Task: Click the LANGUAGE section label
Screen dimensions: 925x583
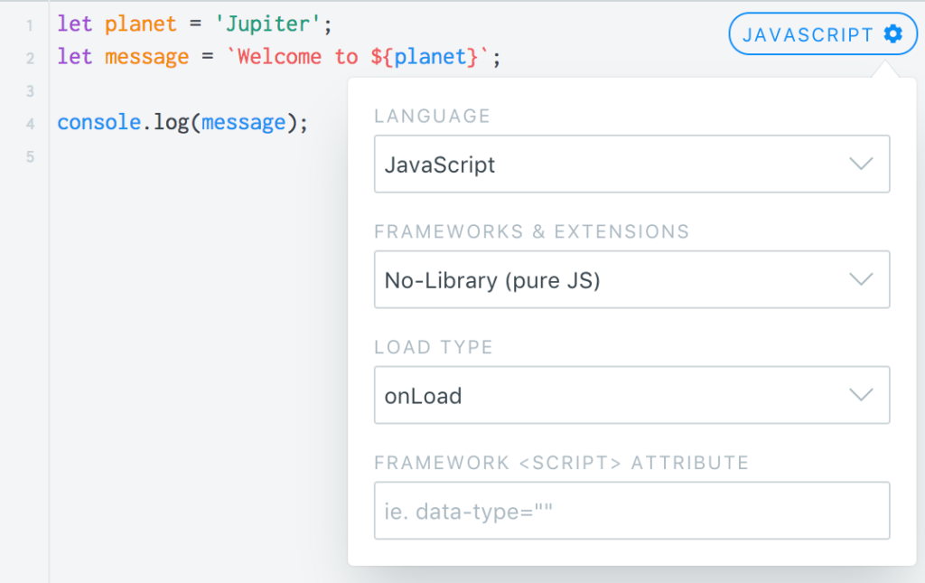Action: click(433, 116)
